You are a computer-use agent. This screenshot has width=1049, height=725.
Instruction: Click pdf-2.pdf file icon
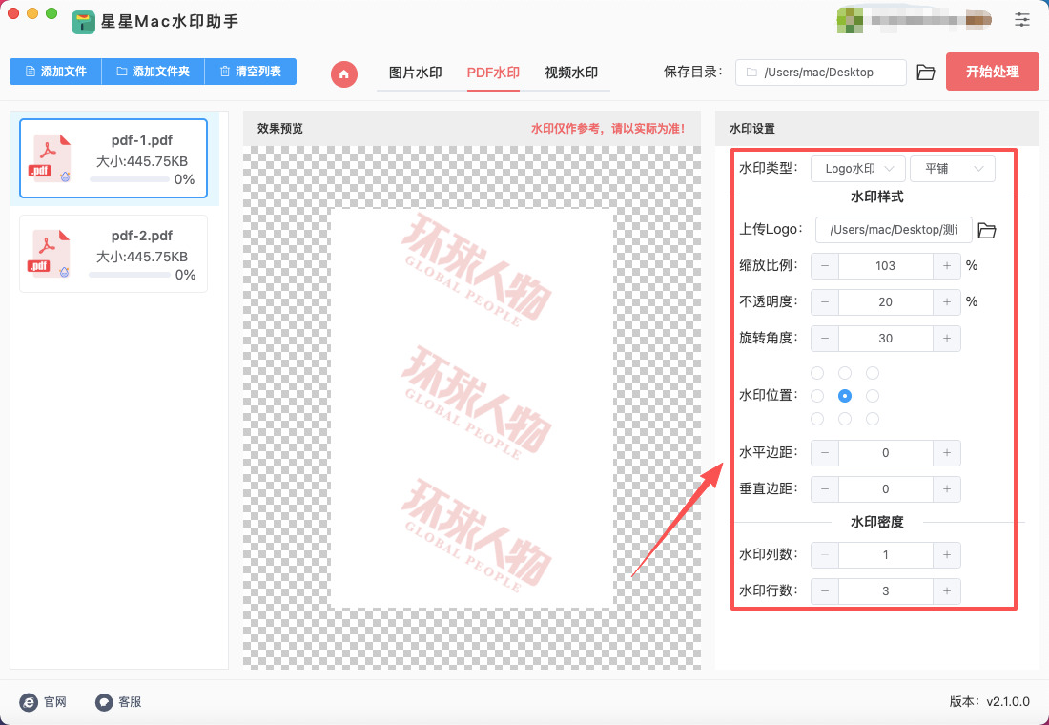[51, 254]
